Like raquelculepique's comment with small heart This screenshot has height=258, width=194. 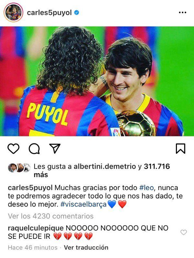tap(183, 232)
